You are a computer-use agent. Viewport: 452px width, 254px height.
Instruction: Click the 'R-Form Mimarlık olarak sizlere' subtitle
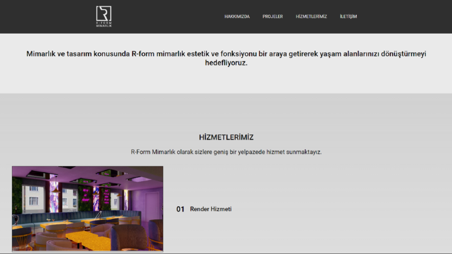coord(226,151)
